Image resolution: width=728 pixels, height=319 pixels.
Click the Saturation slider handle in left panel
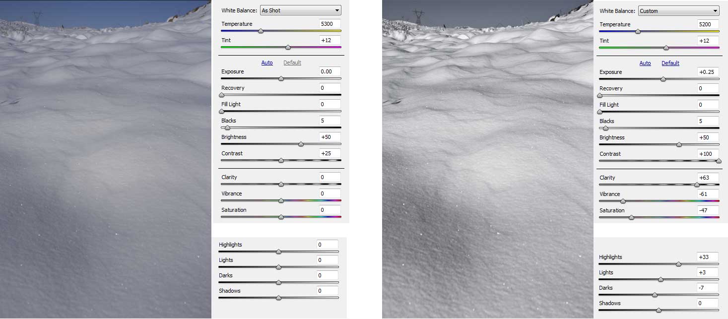[281, 217]
